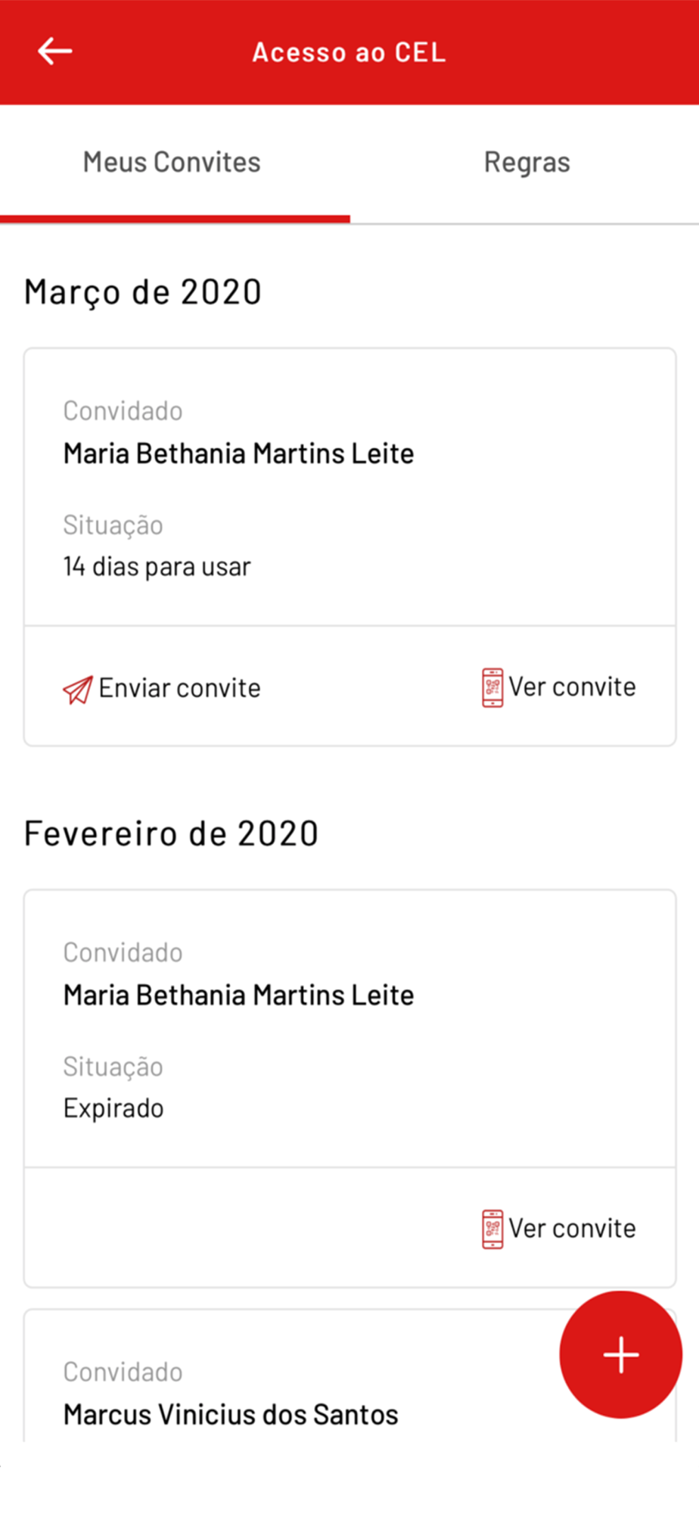Tap the 14 dias para usar status

tap(157, 566)
